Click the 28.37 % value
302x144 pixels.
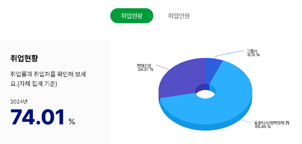coord(146,69)
